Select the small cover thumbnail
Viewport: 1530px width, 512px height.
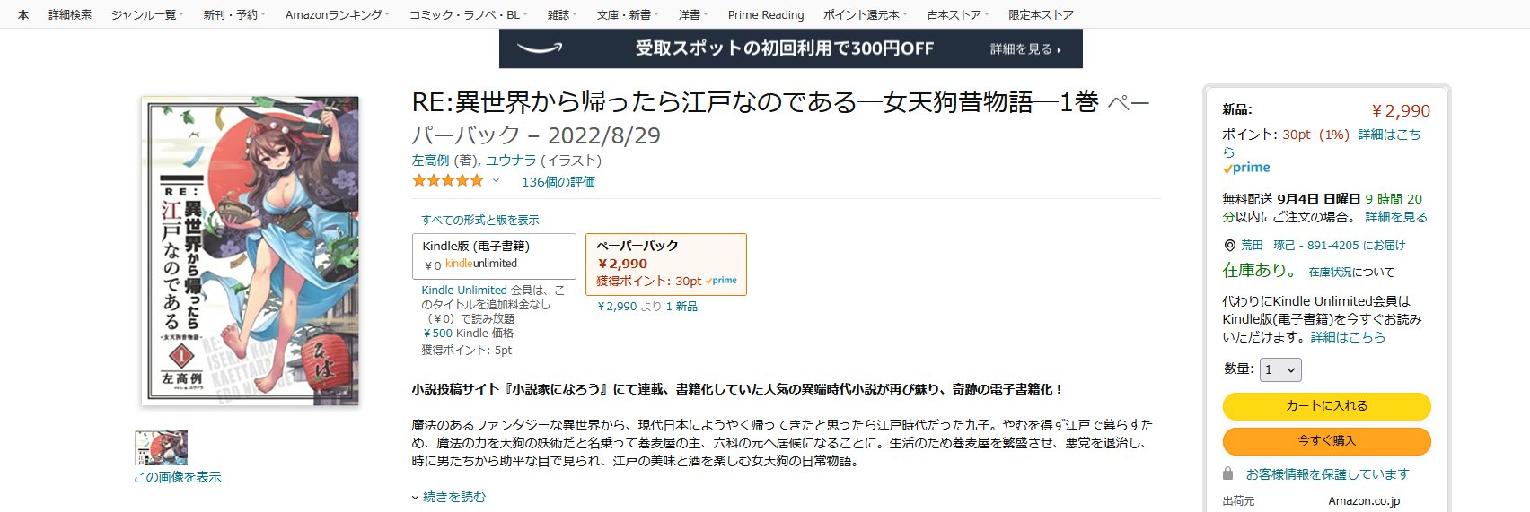[x=161, y=447]
